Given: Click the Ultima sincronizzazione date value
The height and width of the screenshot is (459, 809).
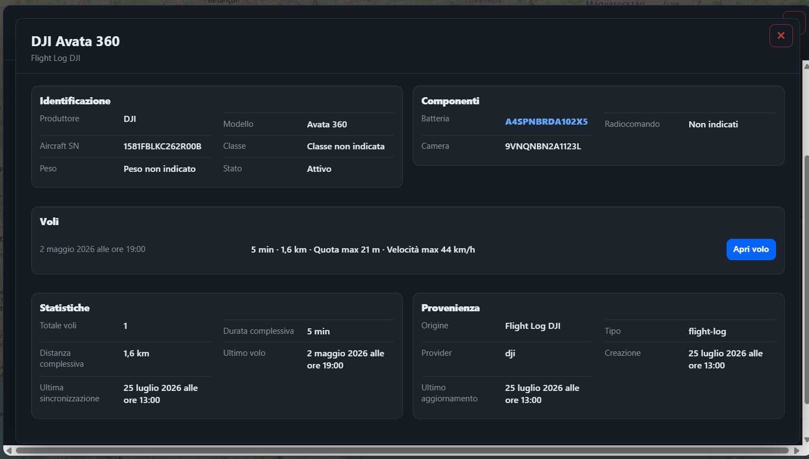Looking at the screenshot, I should [x=160, y=394].
